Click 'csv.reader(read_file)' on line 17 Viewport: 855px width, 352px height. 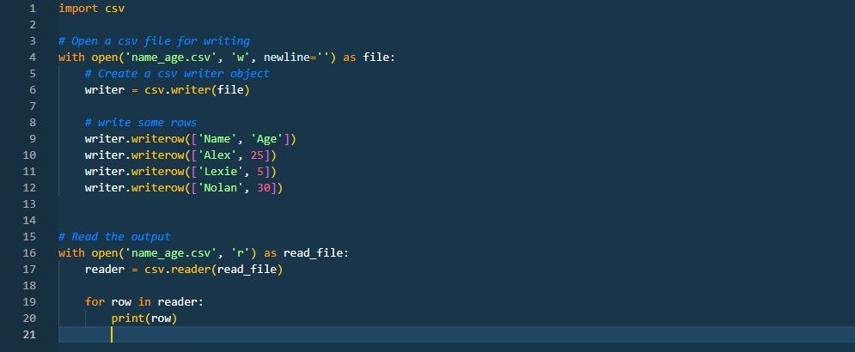[214, 270]
